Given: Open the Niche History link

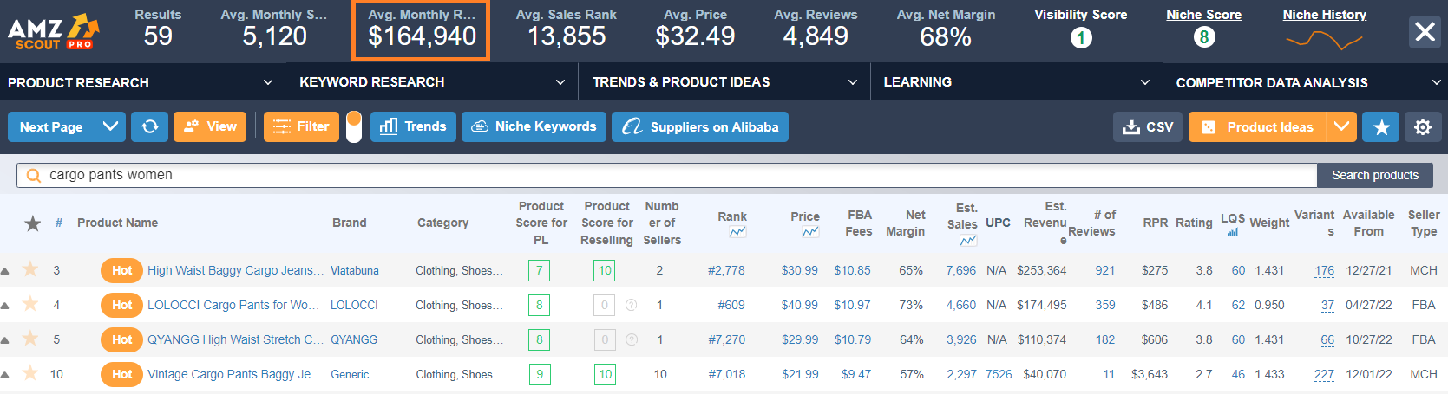Looking at the screenshot, I should coord(1324,15).
